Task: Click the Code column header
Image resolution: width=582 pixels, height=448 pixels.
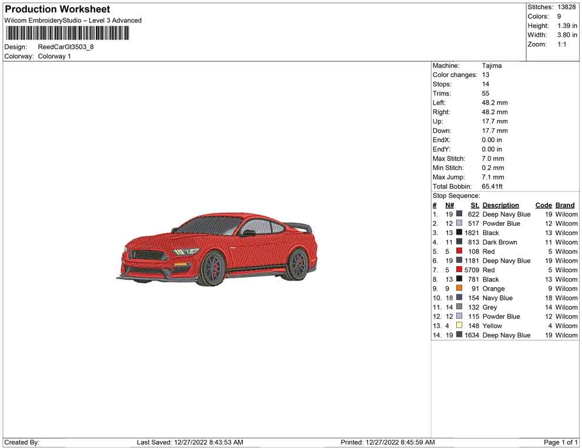Action: pos(543,205)
